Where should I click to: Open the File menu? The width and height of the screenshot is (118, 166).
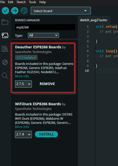3,2
